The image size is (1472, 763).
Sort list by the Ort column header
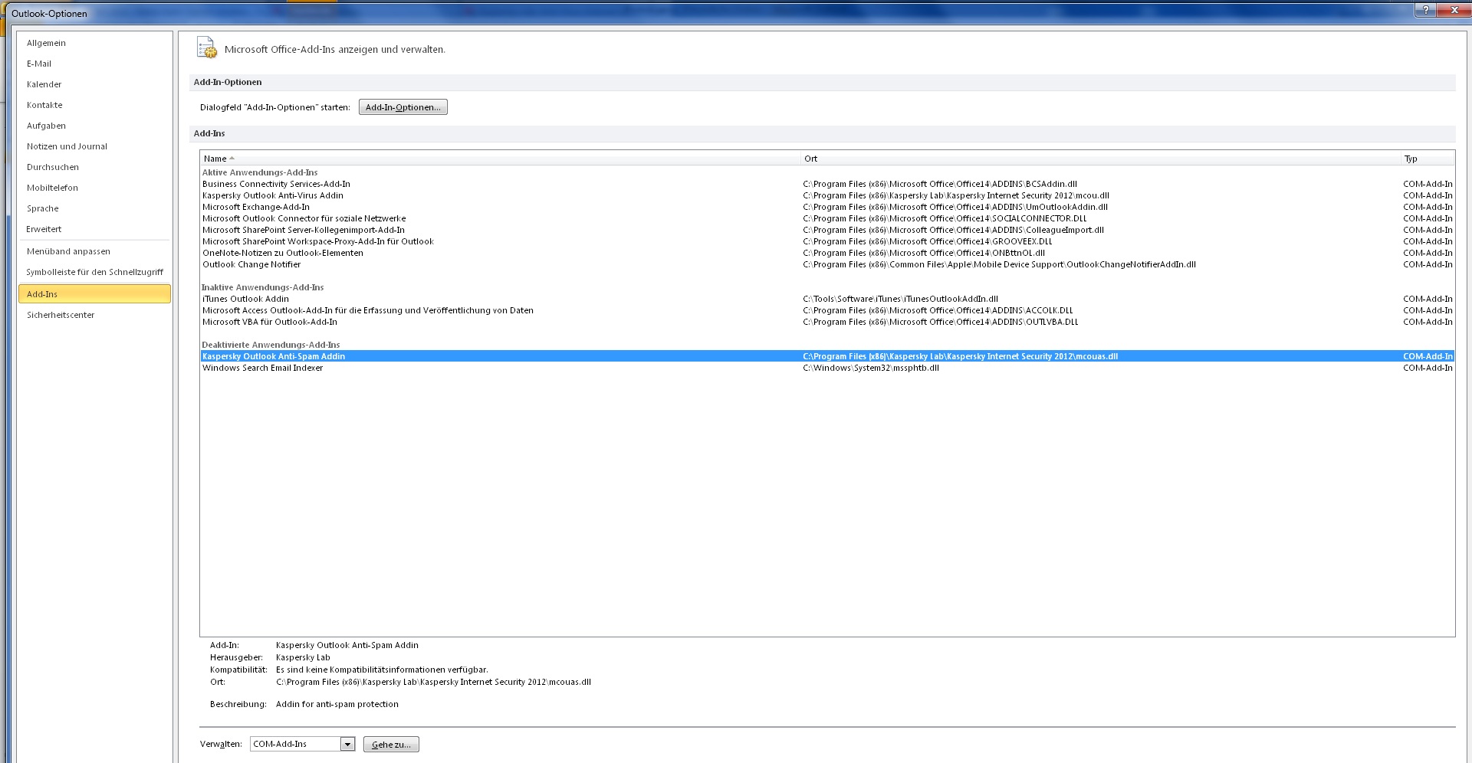click(x=1100, y=159)
